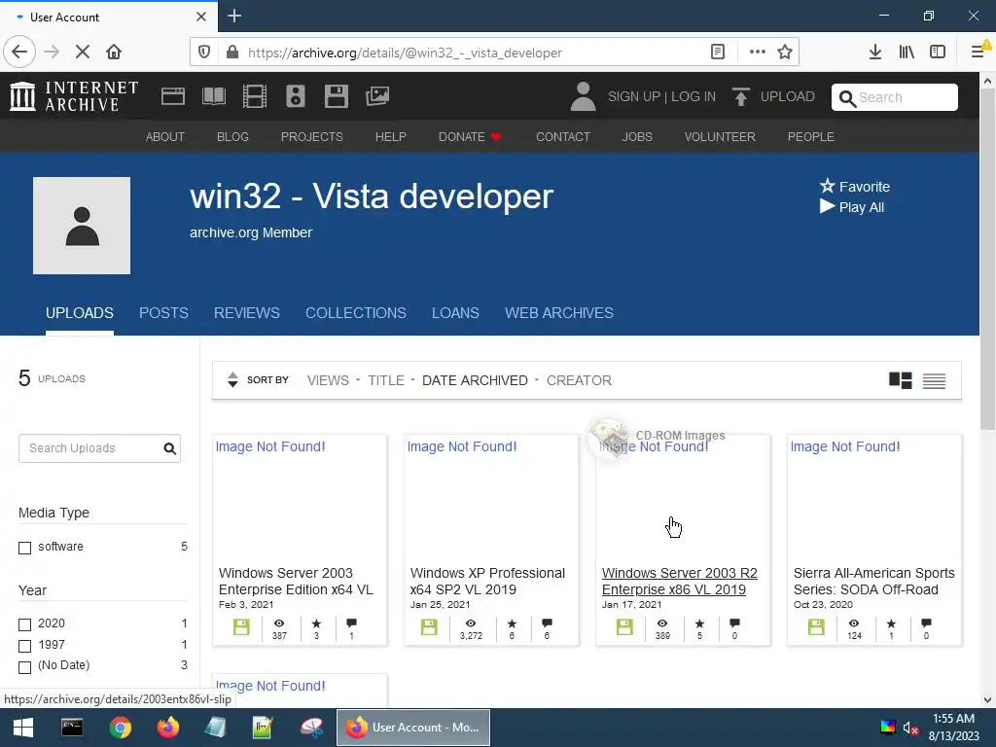996x747 pixels.
Task: Toggle Firefox sidebar icon
Action: [x=938, y=53]
